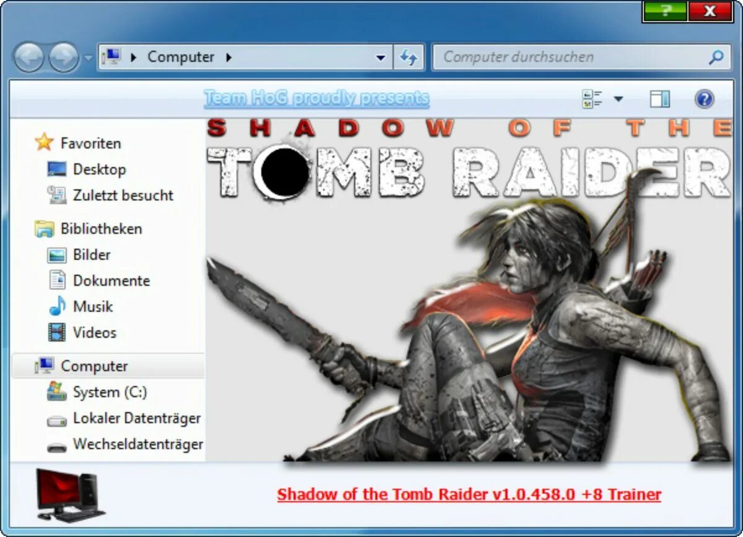Open Team HoG proudly presents link
Screen dimensions: 743x537
[x=316, y=98]
